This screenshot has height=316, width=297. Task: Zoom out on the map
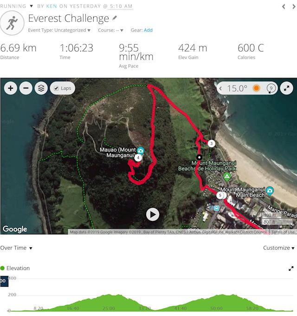tap(26, 88)
